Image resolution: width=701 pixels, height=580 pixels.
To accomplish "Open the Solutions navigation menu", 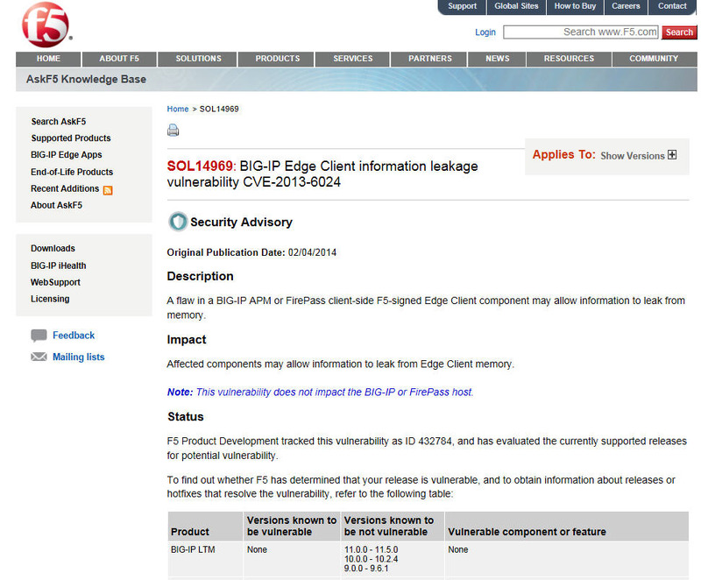I will click(198, 59).
